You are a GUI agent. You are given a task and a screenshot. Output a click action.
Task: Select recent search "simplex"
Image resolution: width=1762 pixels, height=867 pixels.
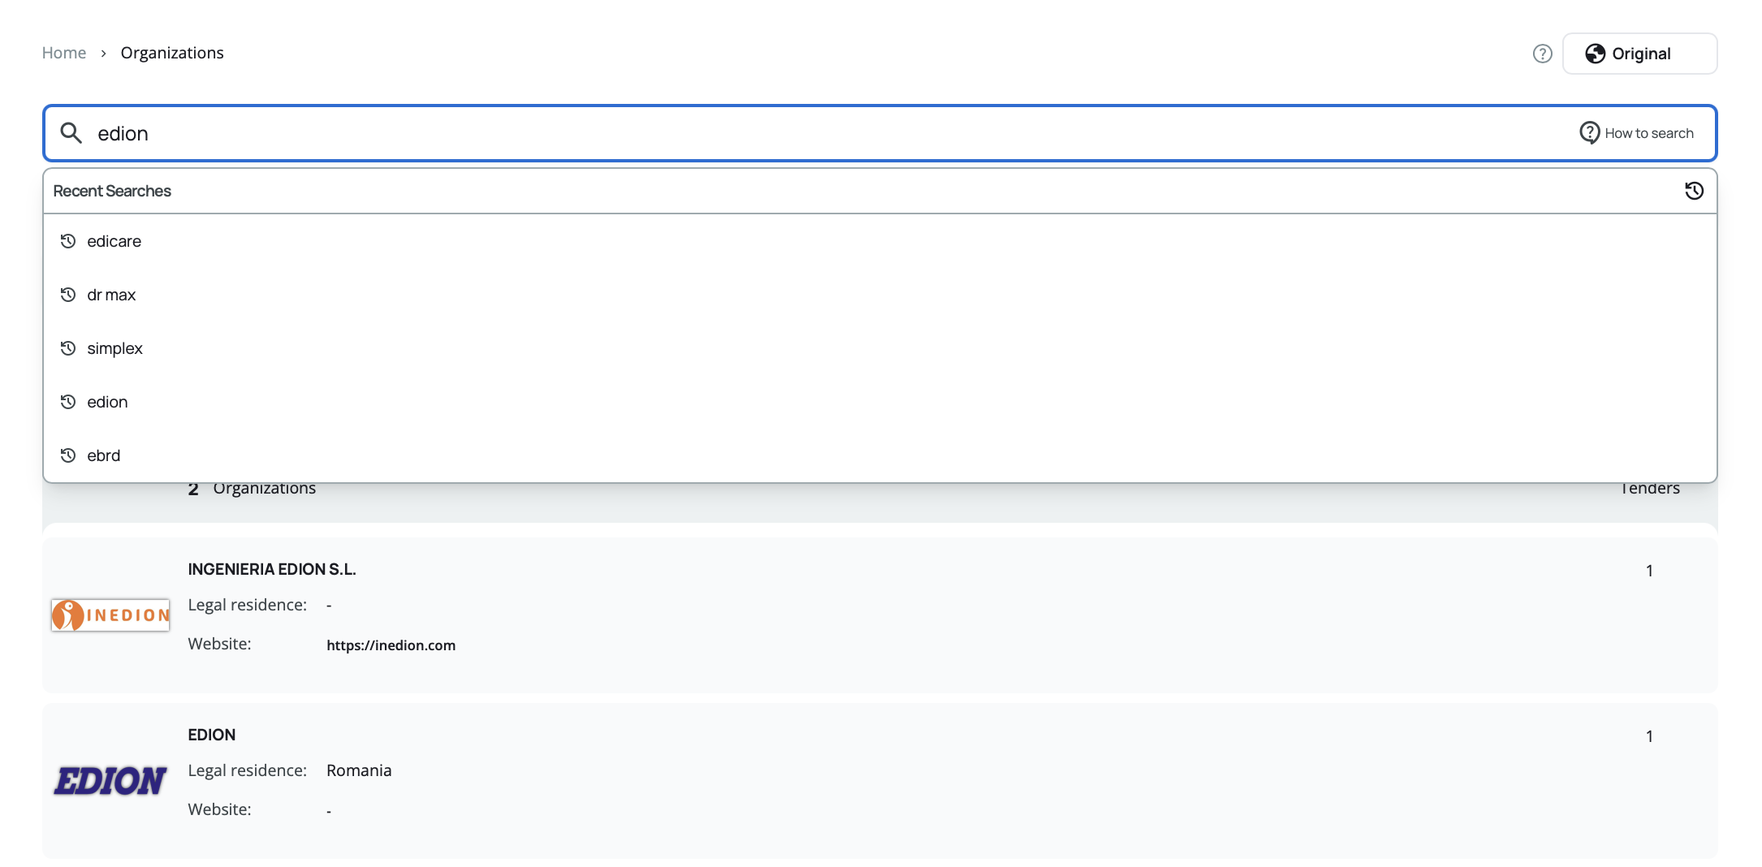click(114, 348)
